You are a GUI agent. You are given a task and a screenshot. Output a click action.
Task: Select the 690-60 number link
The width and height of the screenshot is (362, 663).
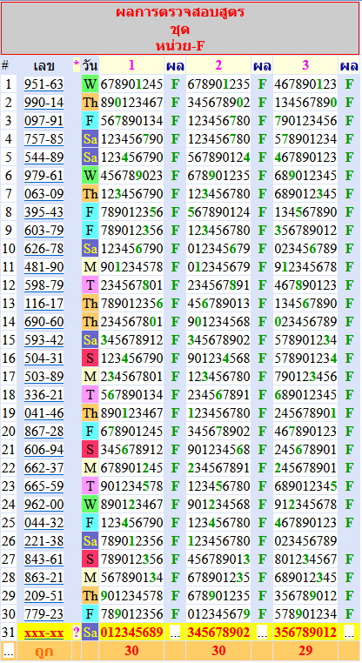tap(44, 322)
